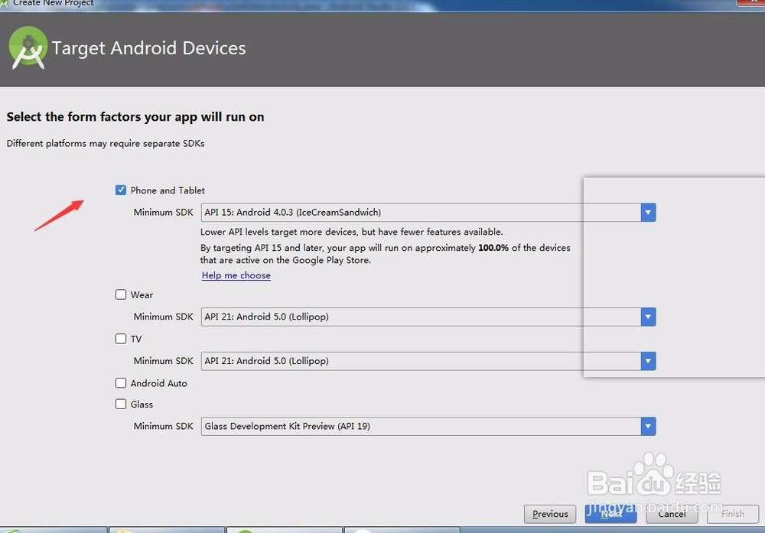Image resolution: width=765 pixels, height=533 pixels.
Task: Open the Help me choose link
Action: click(236, 275)
